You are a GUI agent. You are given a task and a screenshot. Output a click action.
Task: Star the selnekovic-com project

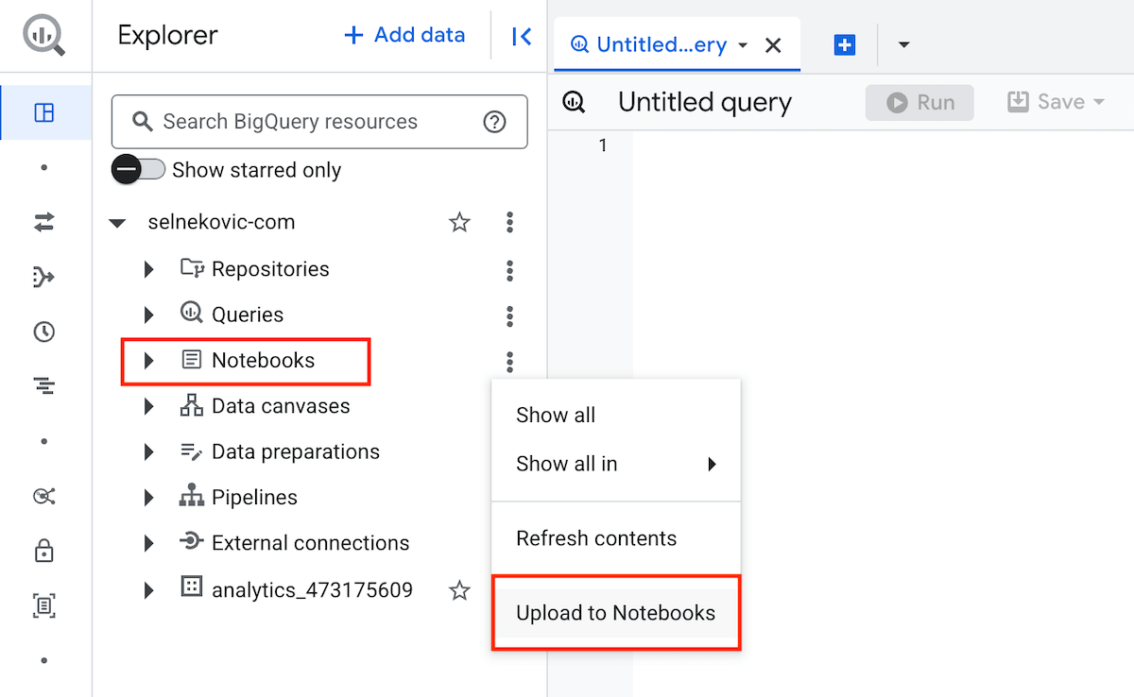[x=459, y=223]
